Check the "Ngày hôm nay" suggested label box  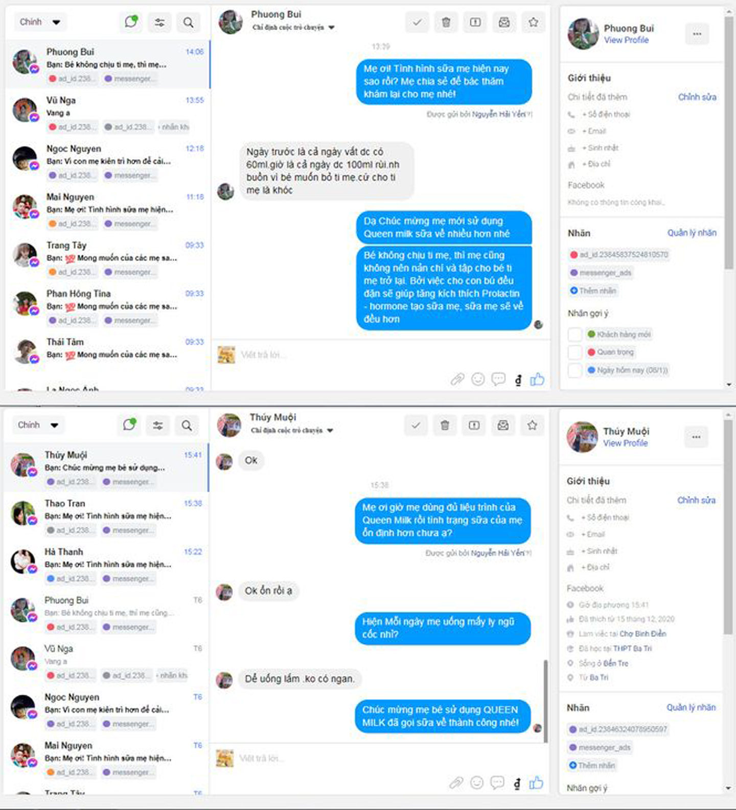click(575, 370)
